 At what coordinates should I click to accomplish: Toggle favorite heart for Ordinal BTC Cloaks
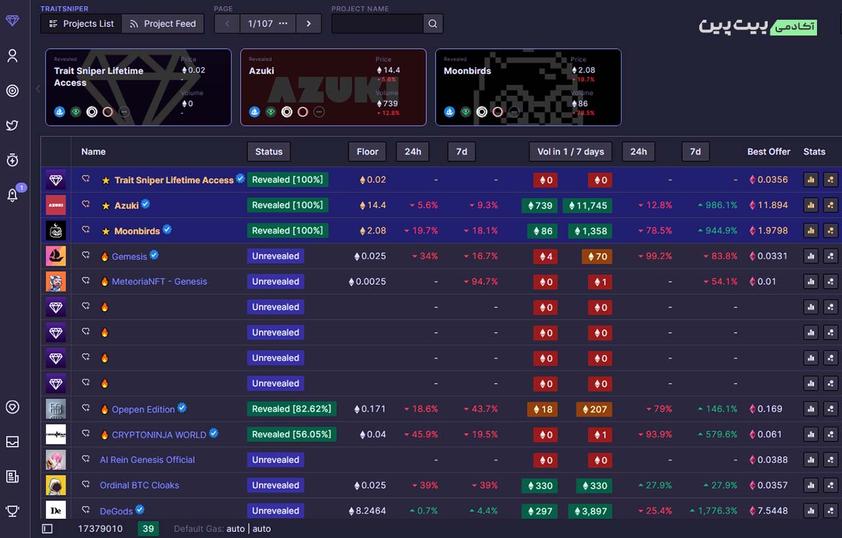pyautogui.click(x=86, y=485)
